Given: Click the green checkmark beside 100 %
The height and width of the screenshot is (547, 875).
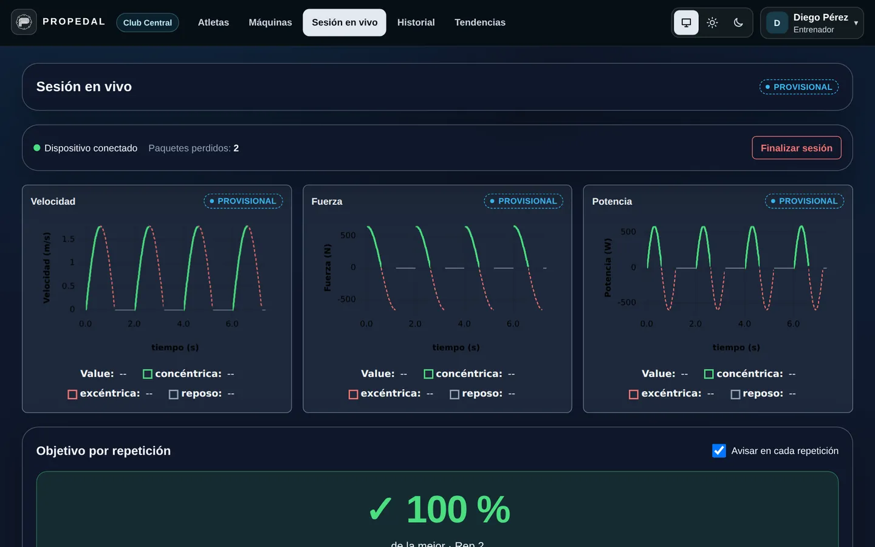Looking at the screenshot, I should [x=380, y=509].
